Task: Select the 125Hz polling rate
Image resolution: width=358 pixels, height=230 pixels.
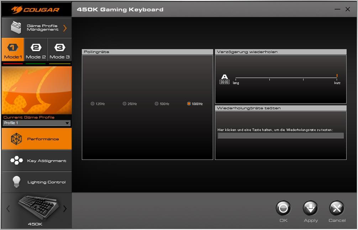Action: point(93,104)
